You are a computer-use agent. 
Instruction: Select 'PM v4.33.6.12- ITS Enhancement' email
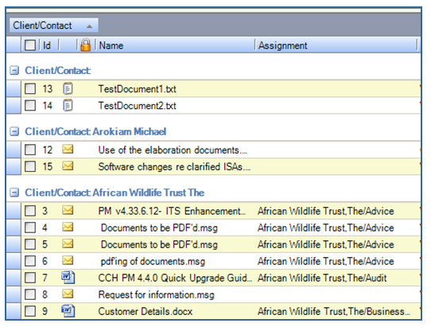(x=172, y=211)
